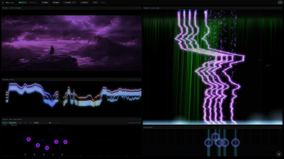Close the Grand Staff panel
284x159 pixels.
[140, 79]
